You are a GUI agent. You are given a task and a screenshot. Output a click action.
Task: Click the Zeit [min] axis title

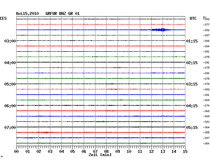pyautogui.click(x=100, y=155)
